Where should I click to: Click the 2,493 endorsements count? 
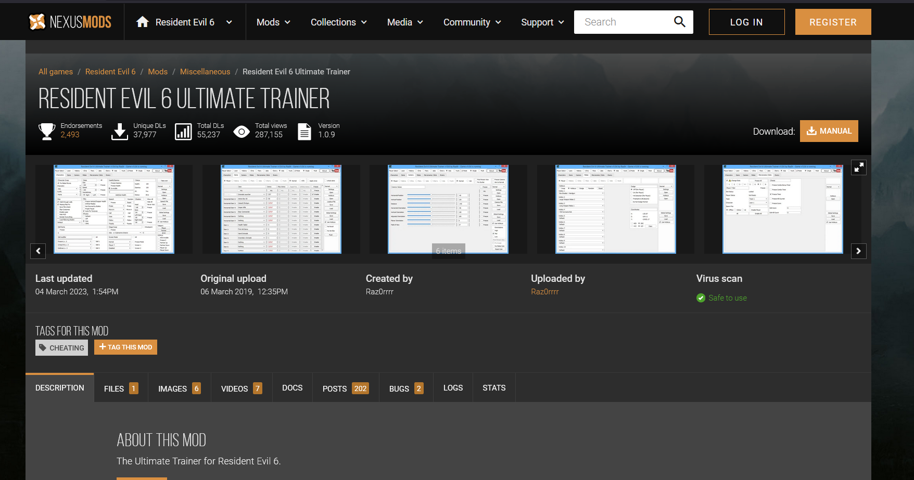point(70,135)
